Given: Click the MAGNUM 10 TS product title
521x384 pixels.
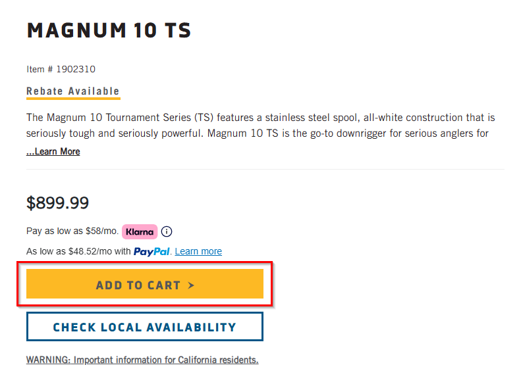Looking at the screenshot, I should click(x=109, y=30).
